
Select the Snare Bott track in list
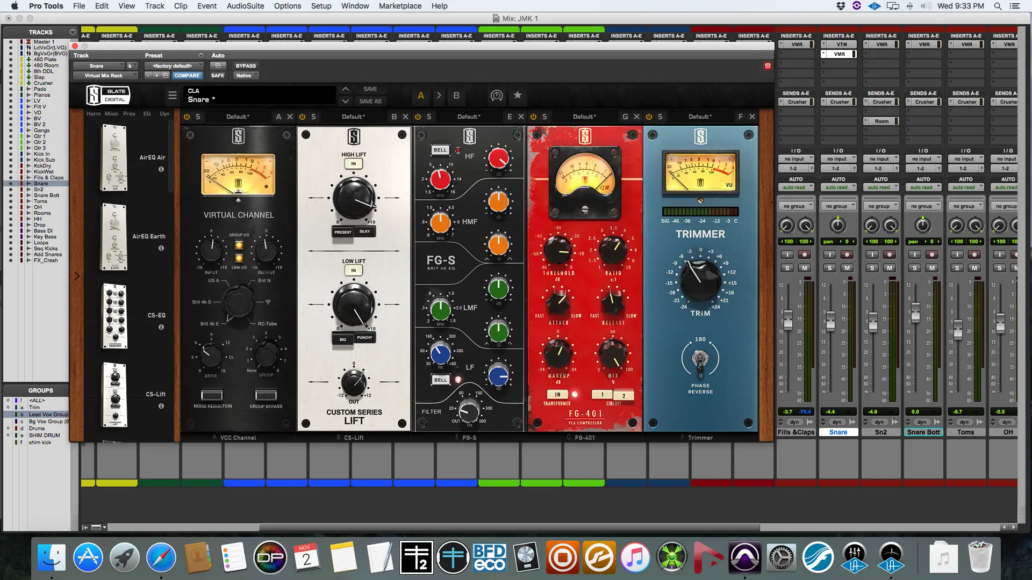pos(46,195)
